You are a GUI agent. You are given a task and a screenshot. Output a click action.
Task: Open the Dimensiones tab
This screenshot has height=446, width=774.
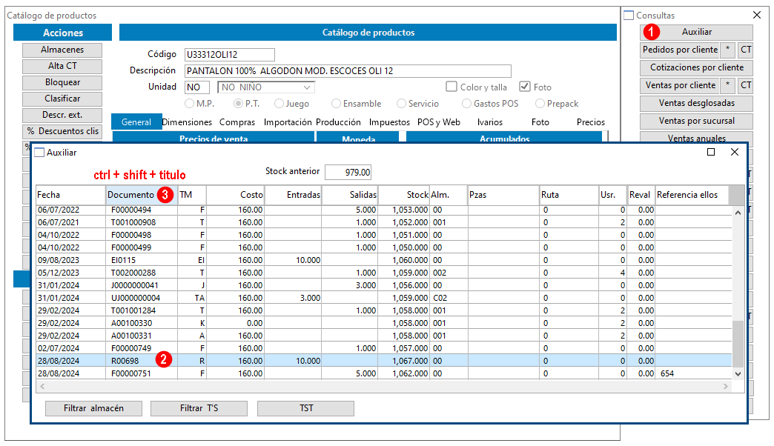187,122
